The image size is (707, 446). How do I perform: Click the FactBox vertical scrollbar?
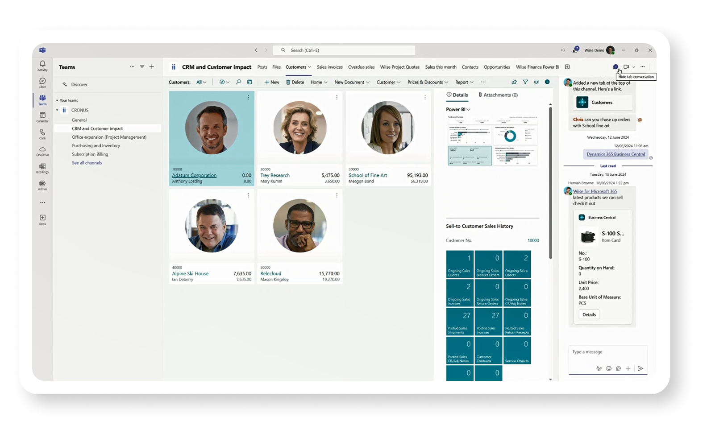(x=550, y=183)
